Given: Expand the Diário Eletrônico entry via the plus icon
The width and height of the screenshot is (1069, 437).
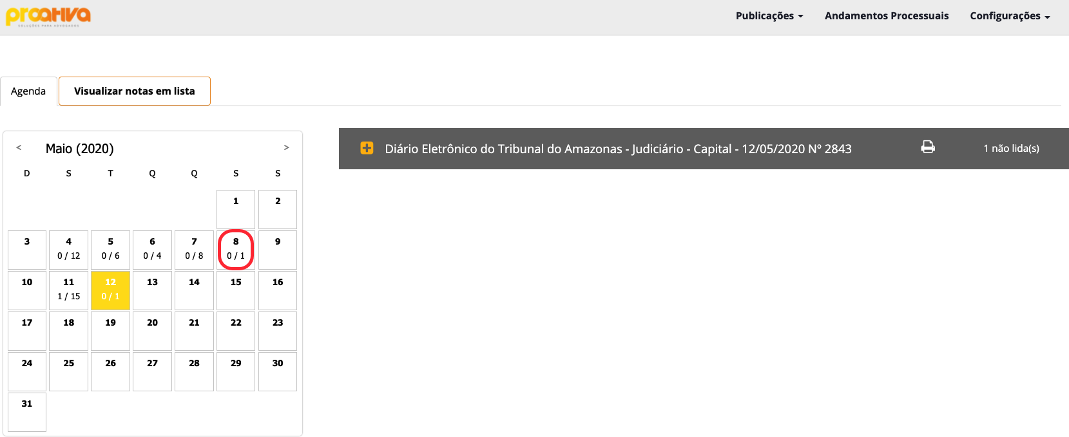Looking at the screenshot, I should pos(367,148).
